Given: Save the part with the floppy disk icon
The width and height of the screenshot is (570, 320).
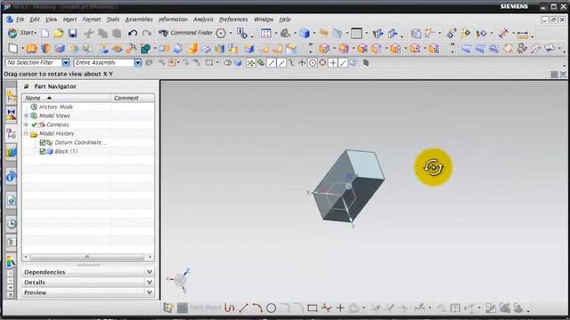Looking at the screenshot, I should coord(72,34).
